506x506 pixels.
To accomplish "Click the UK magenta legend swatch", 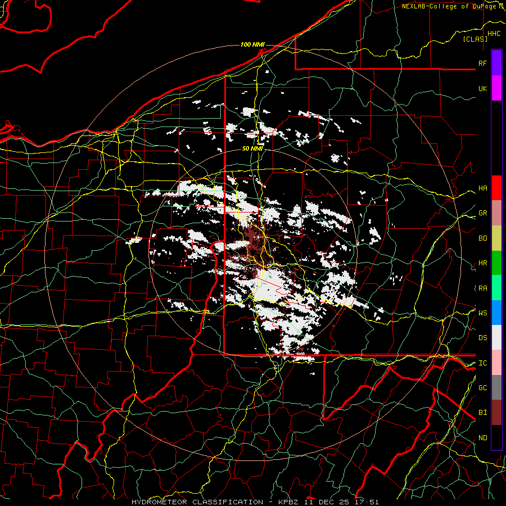I will point(496,88).
